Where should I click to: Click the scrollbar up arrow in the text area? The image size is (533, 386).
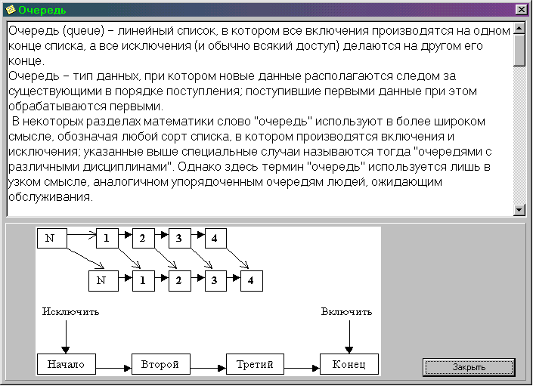tap(519, 29)
